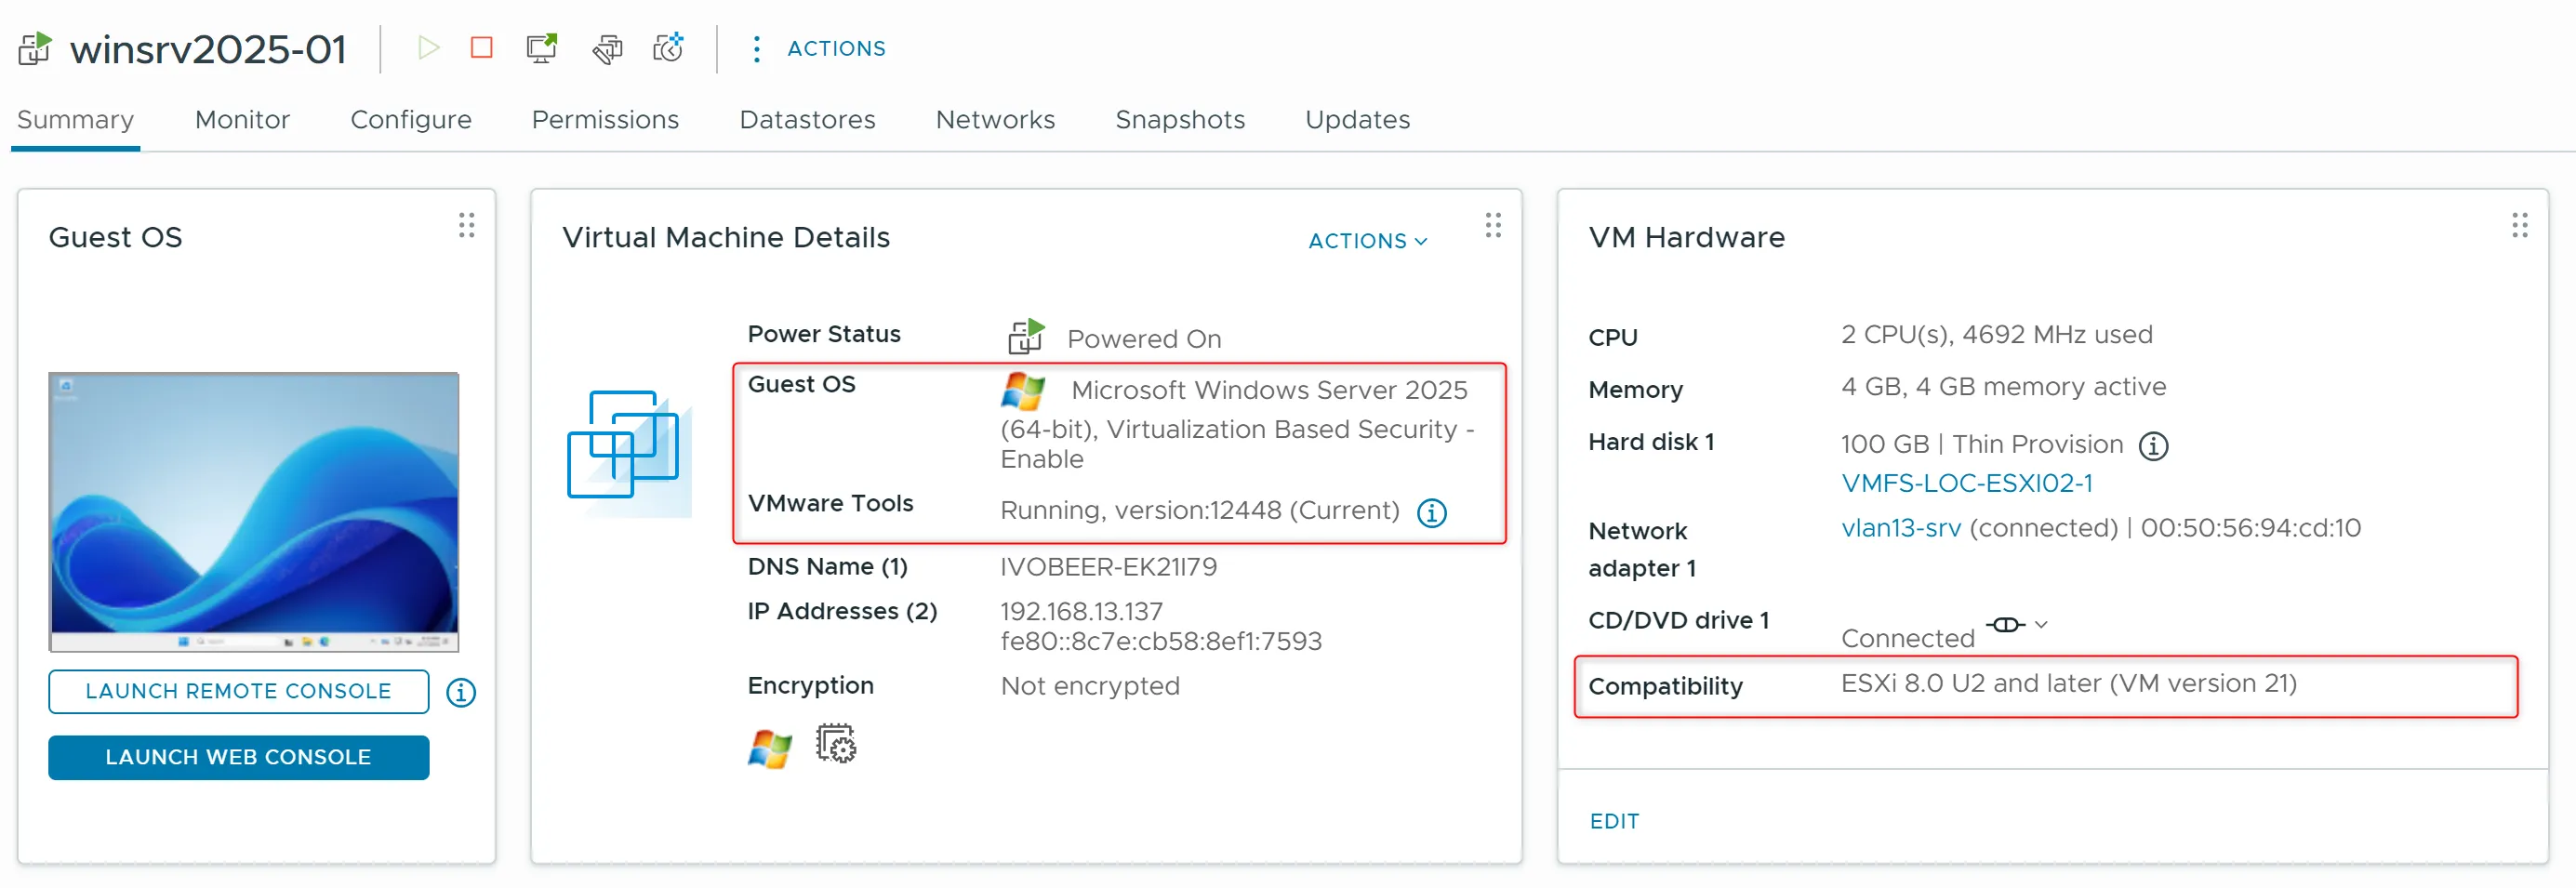
Task: Click '2 CPU(s), 4692 MHz used' value
Action: pyautogui.click(x=1996, y=335)
